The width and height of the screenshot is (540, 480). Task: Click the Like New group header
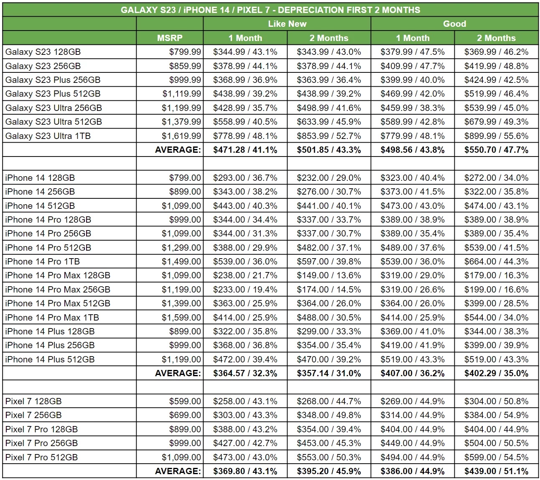[x=287, y=24]
